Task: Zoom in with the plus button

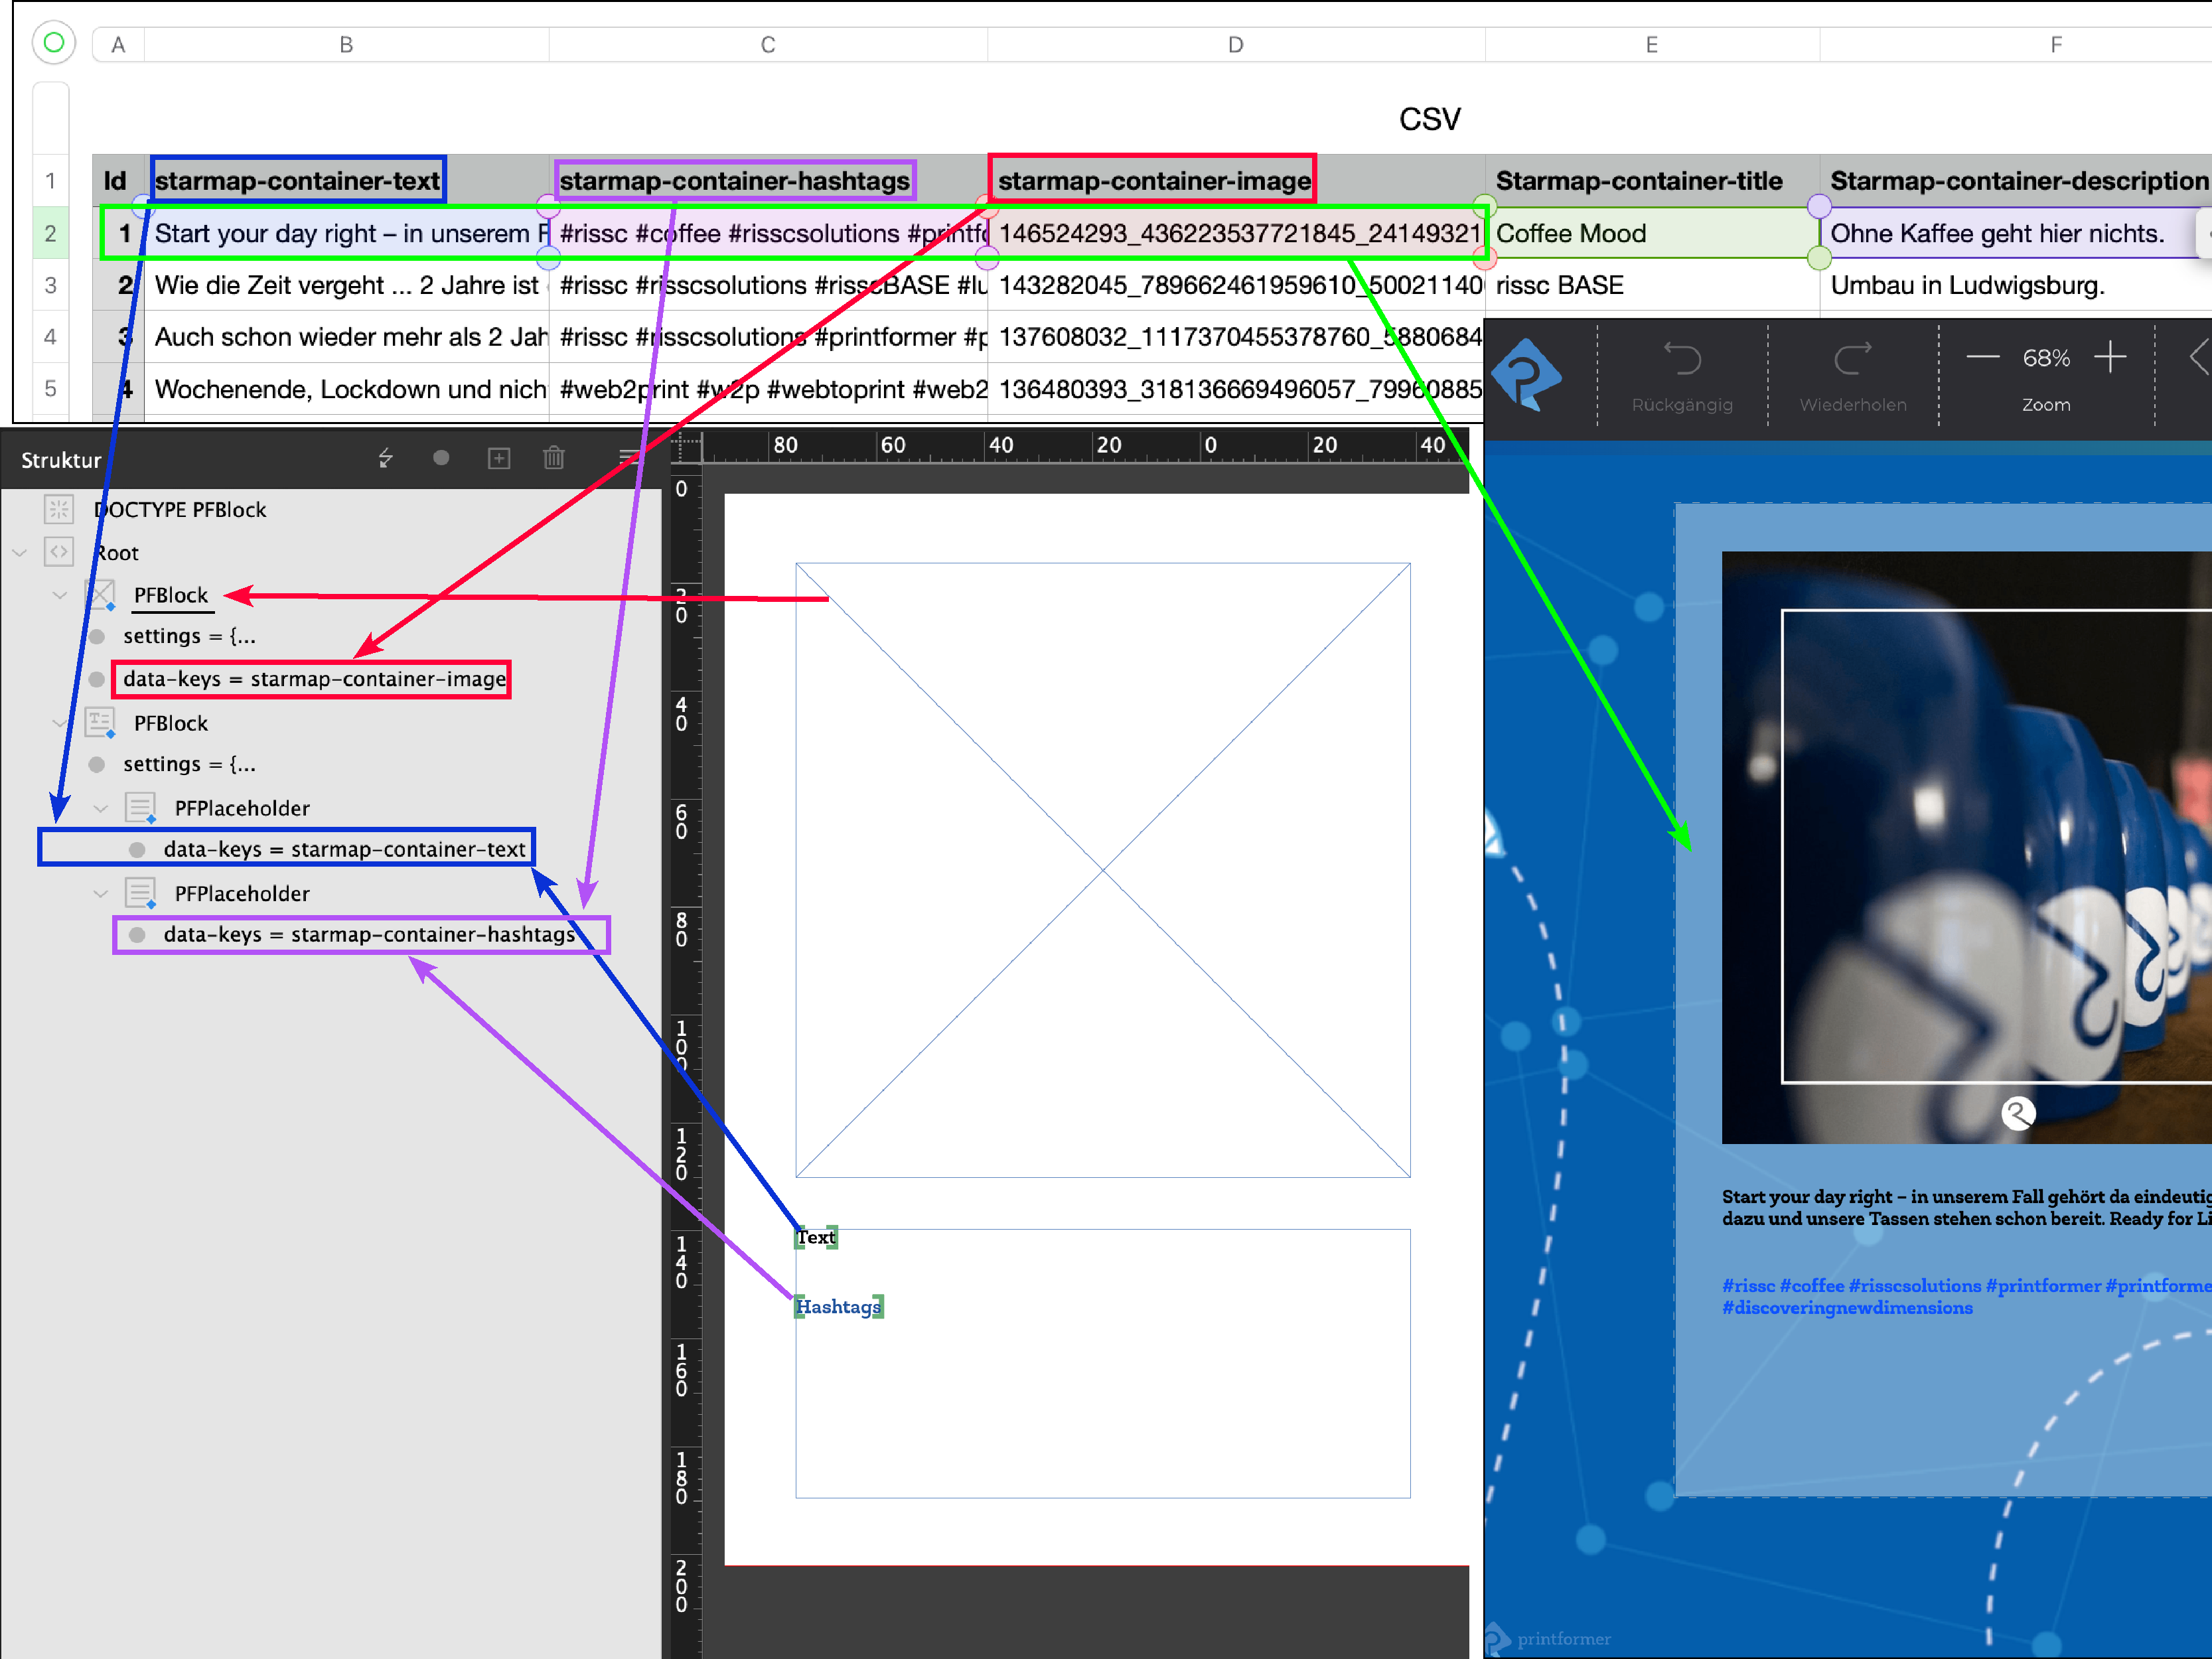Action: click(x=2110, y=357)
